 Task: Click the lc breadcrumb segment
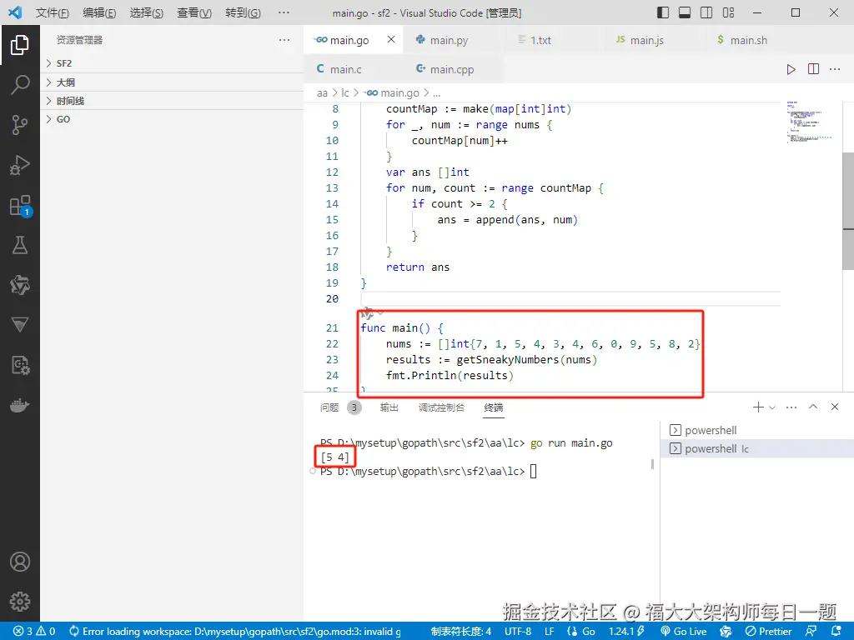(344, 93)
